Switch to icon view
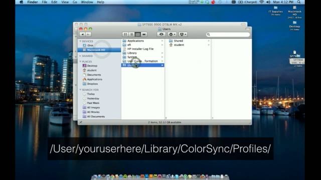This screenshot has width=321, height=180. pos(125,34)
